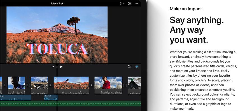Click the title badge on the orange grass clip

point(56,78)
